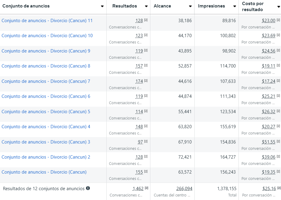Open ad set Divorcio (Cancun) 8
Viewport: 281px width, 200px height.
pos(46,66)
